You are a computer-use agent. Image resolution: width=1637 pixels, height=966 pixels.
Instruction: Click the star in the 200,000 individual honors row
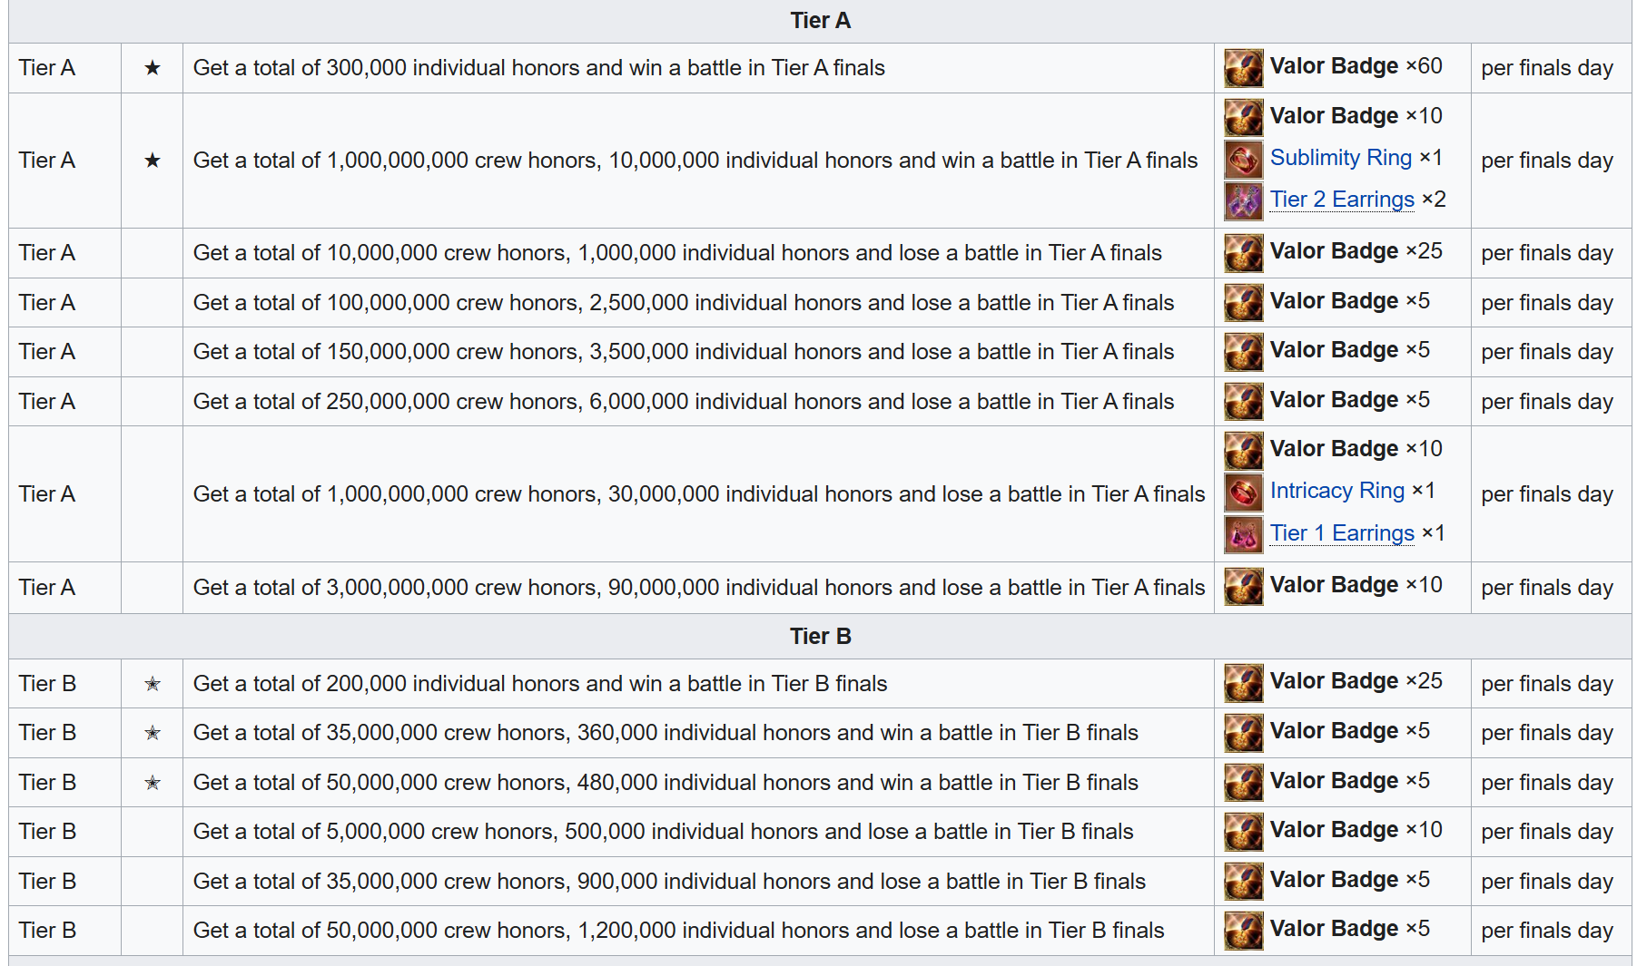pyautogui.click(x=153, y=684)
